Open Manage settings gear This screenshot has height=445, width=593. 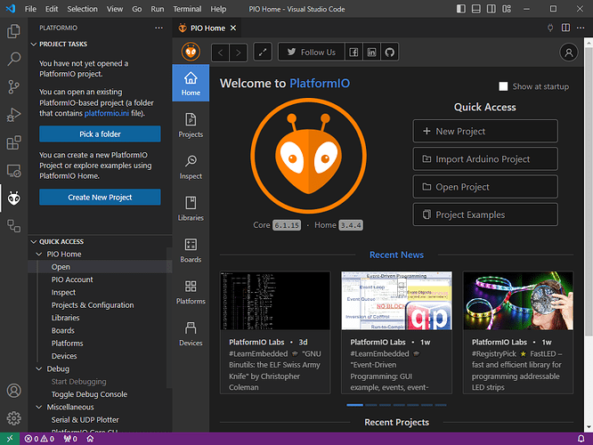13,418
